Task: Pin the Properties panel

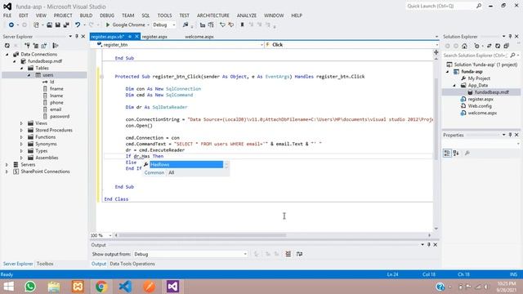Action: [x=510, y=135]
